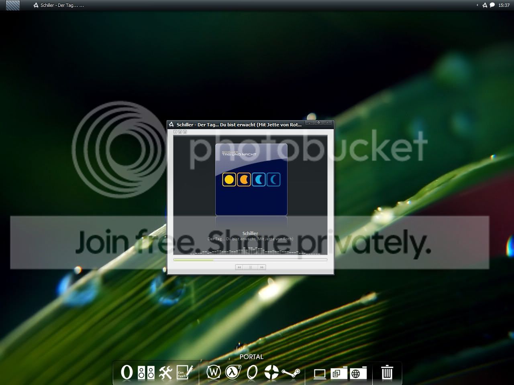The height and width of the screenshot is (385, 514).
Task: Open My Computer laptop icon in dock
Action: point(320,374)
